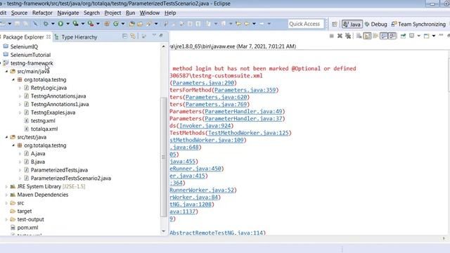Toggle Skip All Breakpoints
Screen dimensions: 450x253
[36, 24]
